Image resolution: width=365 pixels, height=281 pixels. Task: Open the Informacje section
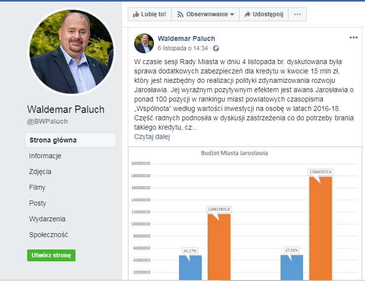(x=45, y=156)
